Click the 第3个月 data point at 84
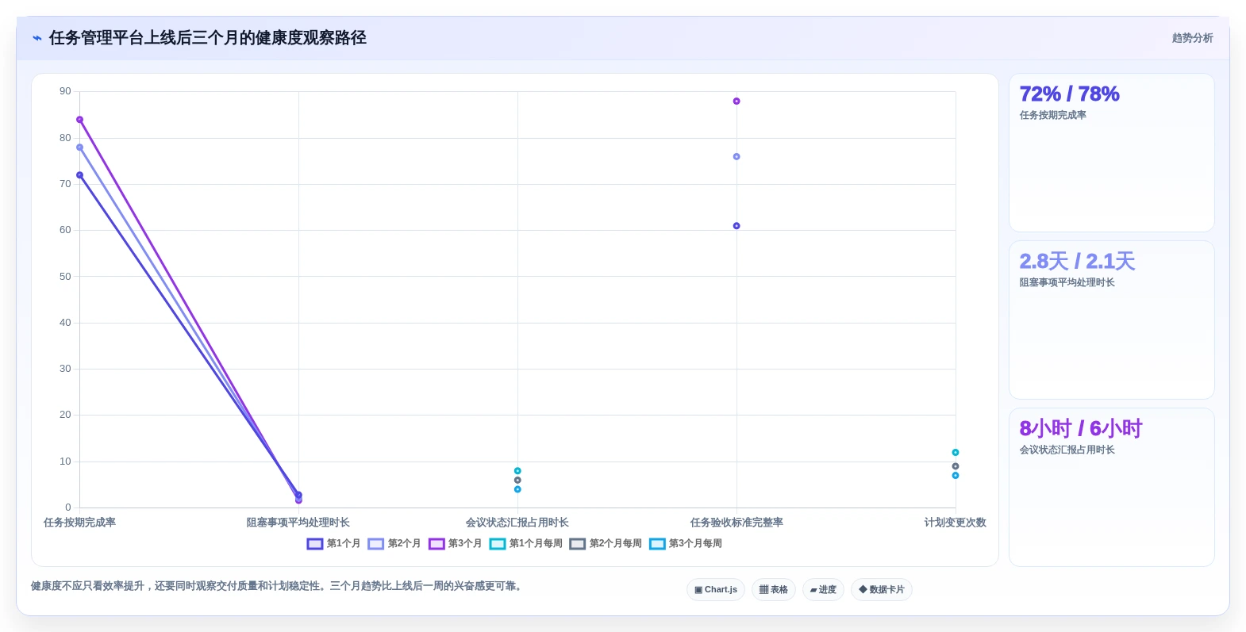 (79, 120)
